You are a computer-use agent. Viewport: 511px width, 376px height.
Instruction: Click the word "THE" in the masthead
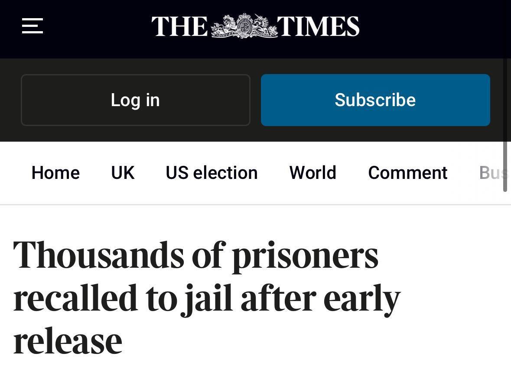179,26
